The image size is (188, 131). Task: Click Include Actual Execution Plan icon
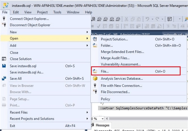(126, 26)
